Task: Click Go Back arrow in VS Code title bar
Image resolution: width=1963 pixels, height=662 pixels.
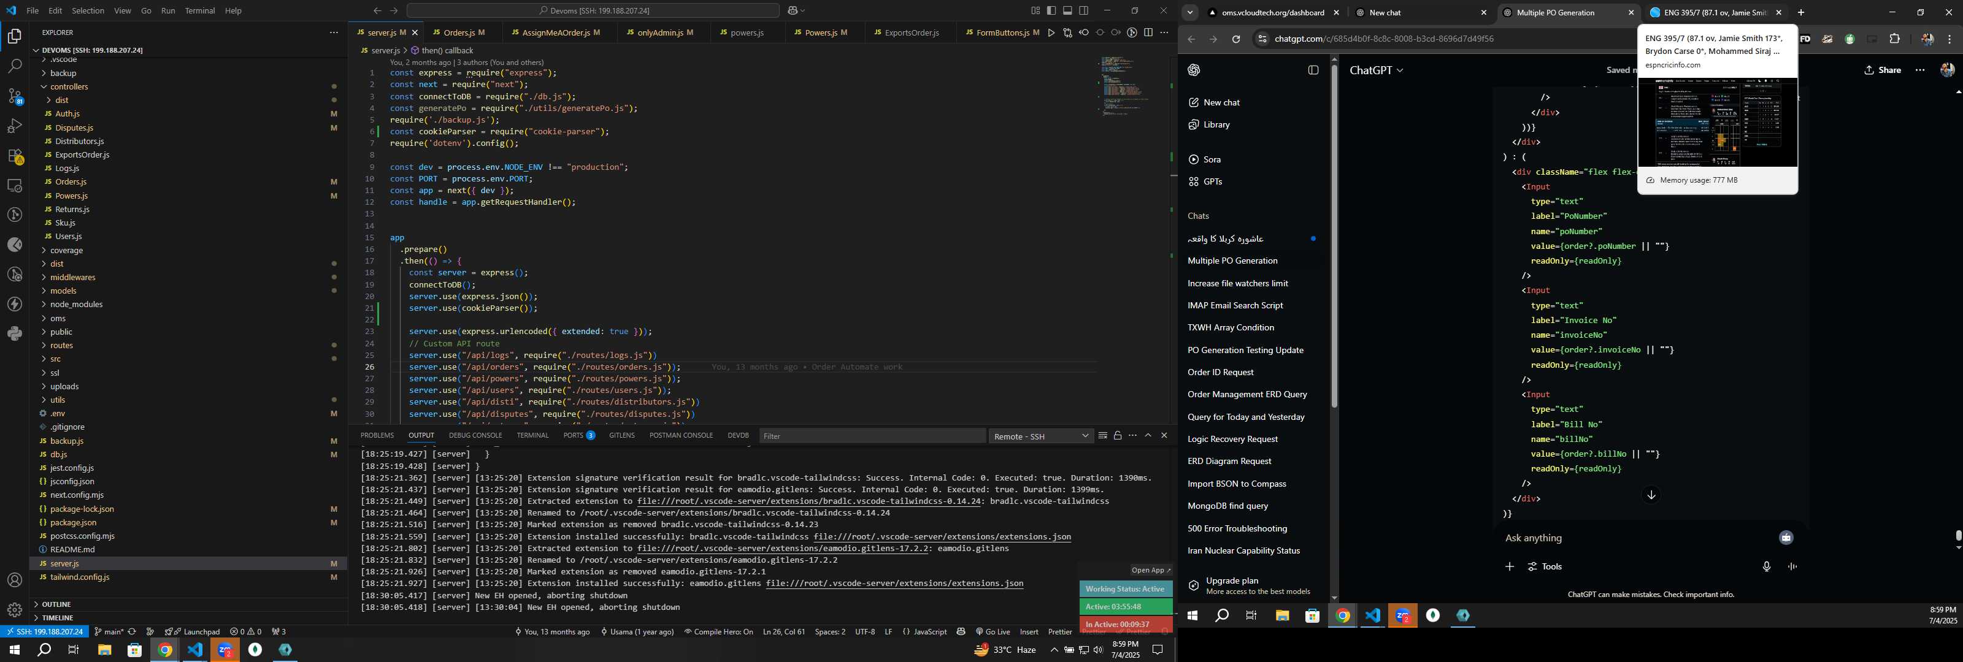Action: tap(377, 10)
